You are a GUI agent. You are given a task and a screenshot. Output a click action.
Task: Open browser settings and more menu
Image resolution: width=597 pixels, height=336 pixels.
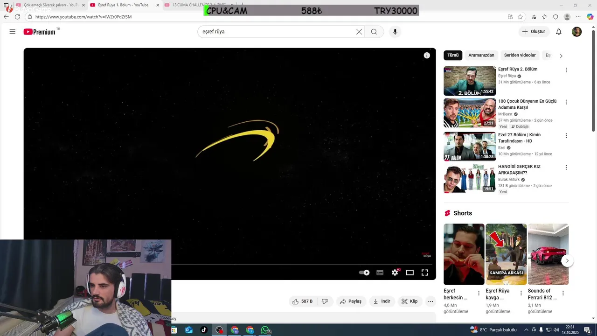pyautogui.click(x=578, y=17)
